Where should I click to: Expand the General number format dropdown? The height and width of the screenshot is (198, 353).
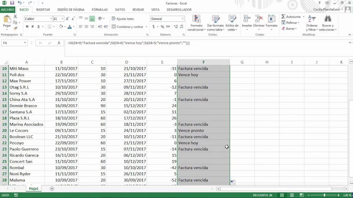click(183, 19)
